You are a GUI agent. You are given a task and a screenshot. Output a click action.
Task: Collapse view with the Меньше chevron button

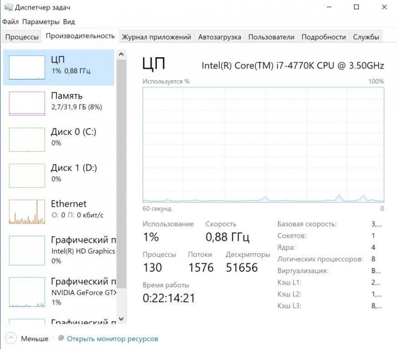pyautogui.click(x=12, y=338)
